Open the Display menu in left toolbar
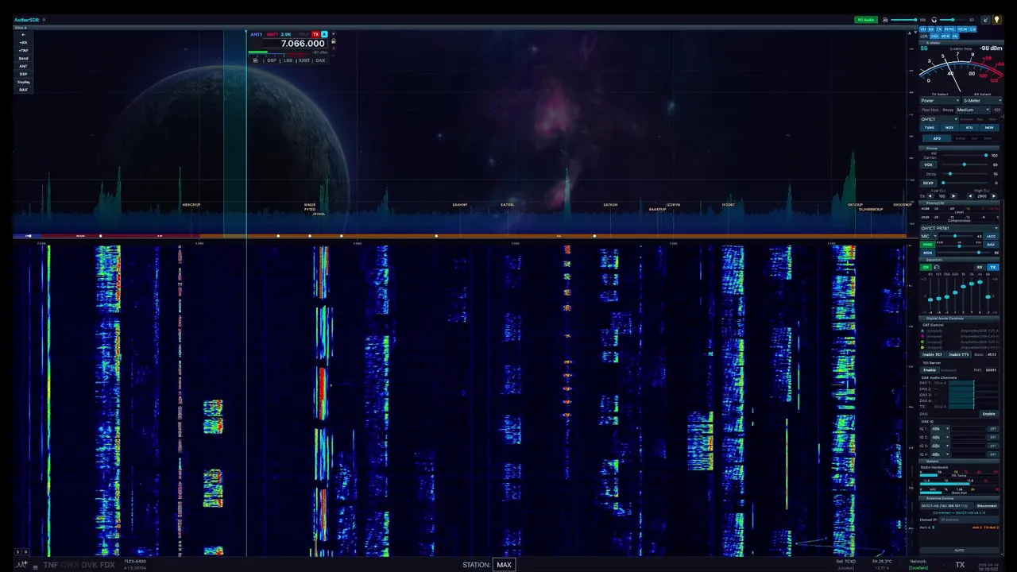Viewport: 1017px width, 572px height. 23,82
